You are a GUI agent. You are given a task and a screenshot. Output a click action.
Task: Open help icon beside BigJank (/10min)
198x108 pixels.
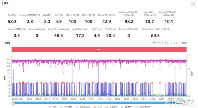[173, 15]
